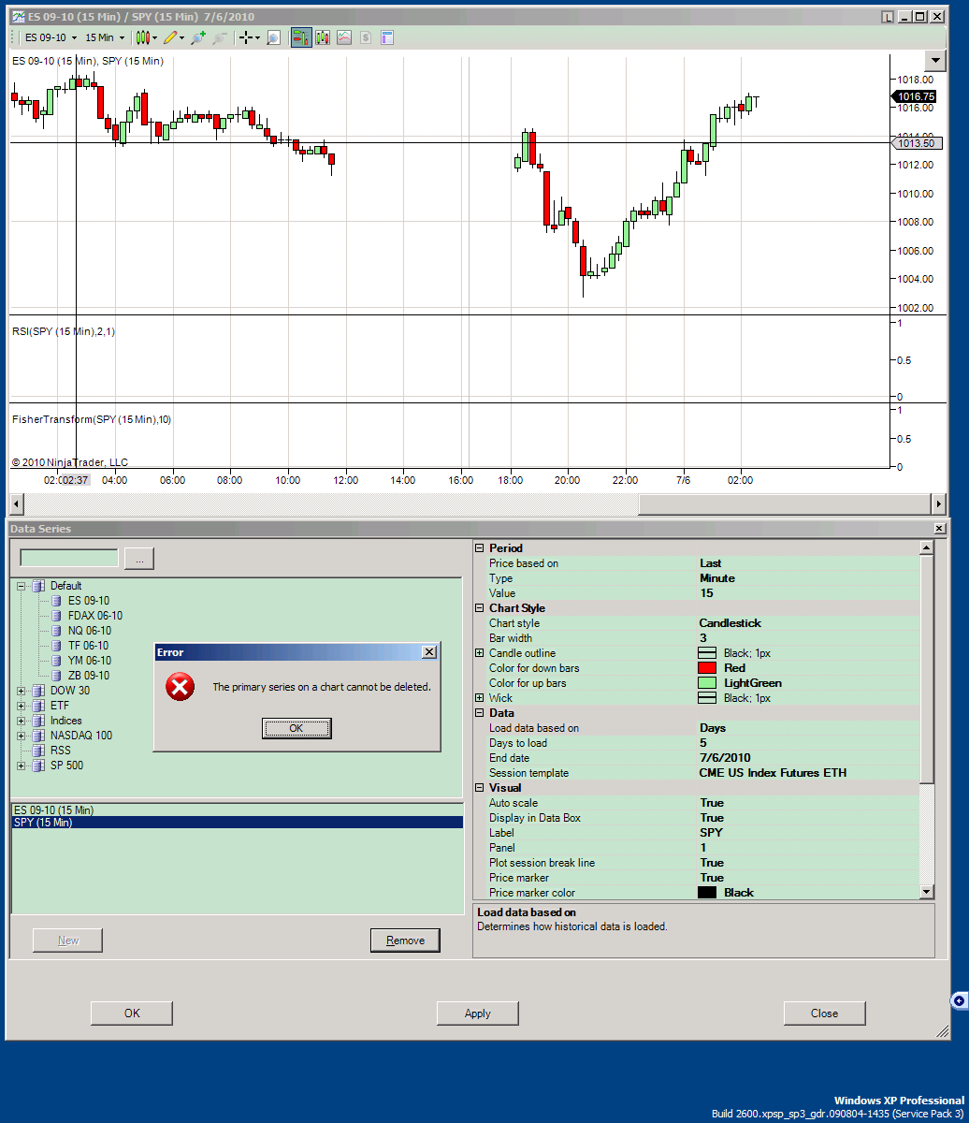The height and width of the screenshot is (1123, 969).
Task: Click the disabled New button
Action: [x=68, y=941]
